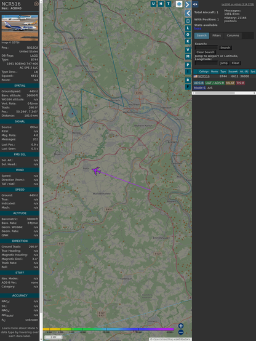The height and width of the screenshot is (341, 256).
Task: Click the Clear Search button
Action: tap(206, 52)
